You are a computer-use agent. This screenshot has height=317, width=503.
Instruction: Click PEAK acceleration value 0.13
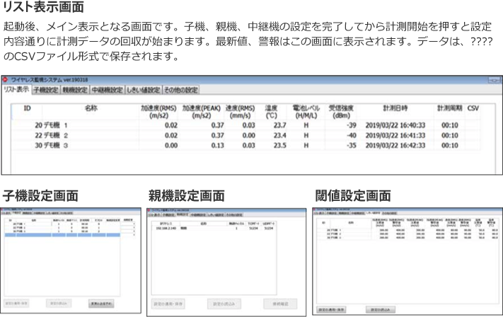pyautogui.click(x=217, y=145)
